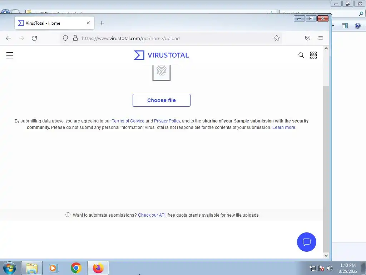This screenshot has width=366, height=275.
Task: Go back in Firefox history
Action: point(9,38)
